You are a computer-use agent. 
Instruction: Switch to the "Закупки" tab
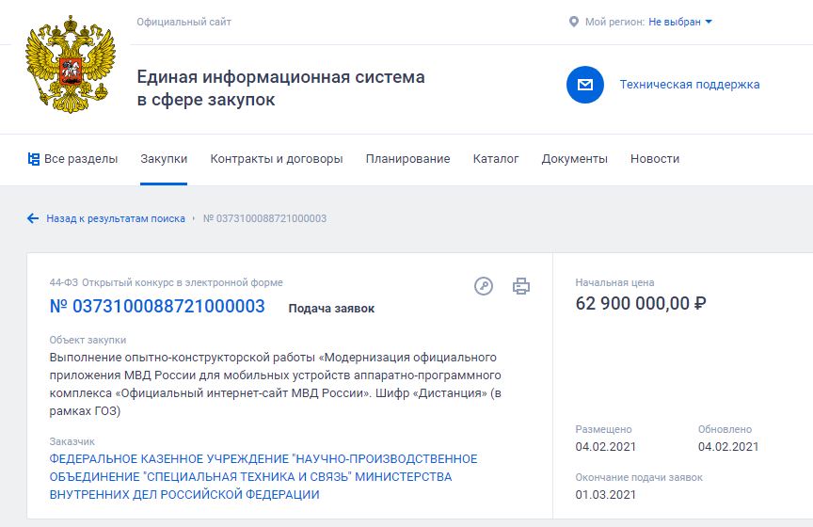tap(164, 158)
